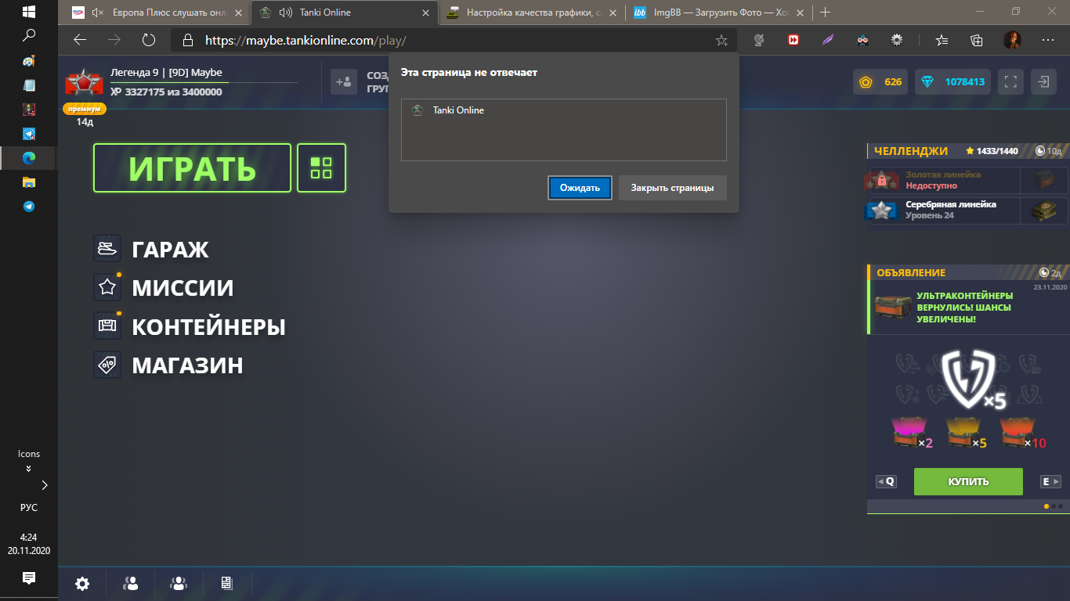Open Notepad from the taskbar

29,85
